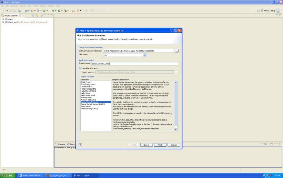The width and height of the screenshot is (283, 178).
Task: Click the system tray clock
Action: click(x=277, y=176)
